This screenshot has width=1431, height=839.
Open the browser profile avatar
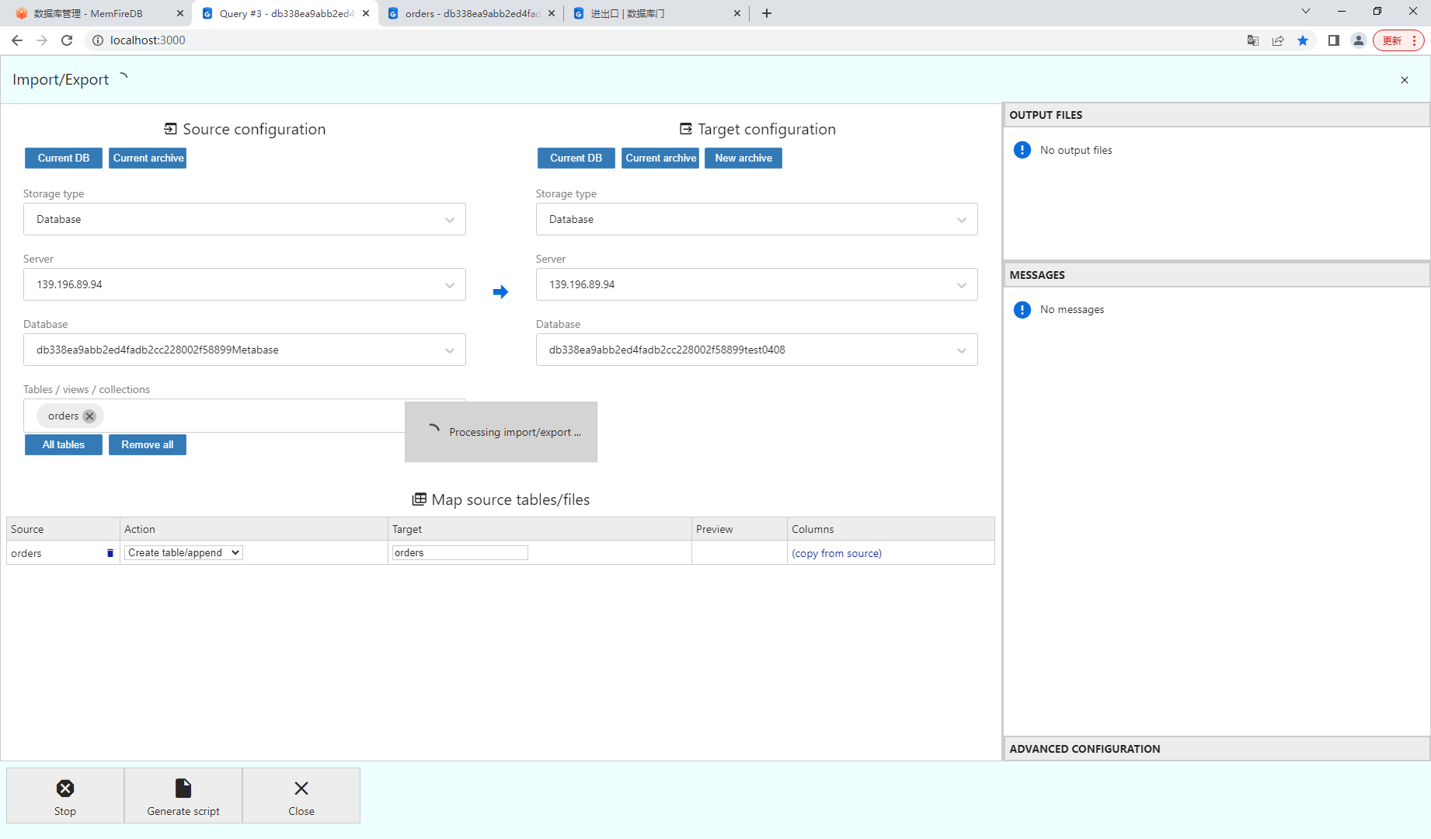1359,40
